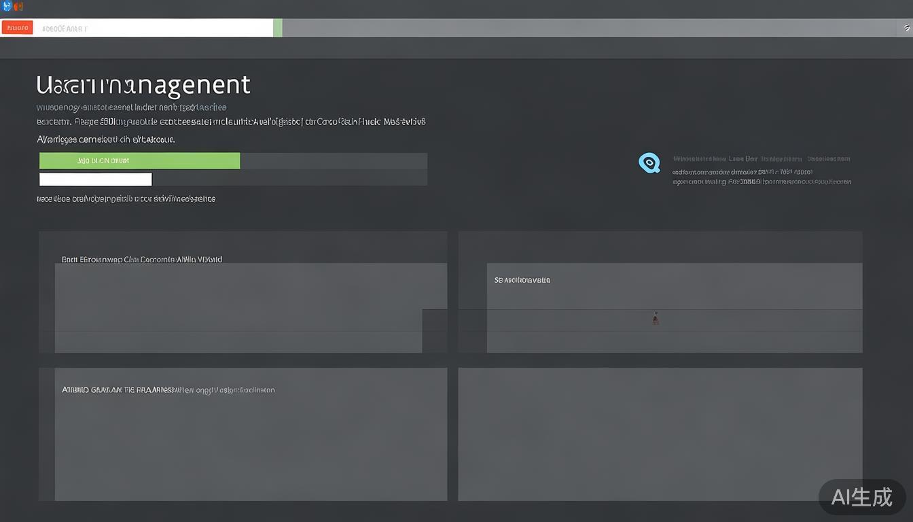The height and width of the screenshot is (522, 913).
Task: Select the label in the top-right panel
Action: [522, 280]
